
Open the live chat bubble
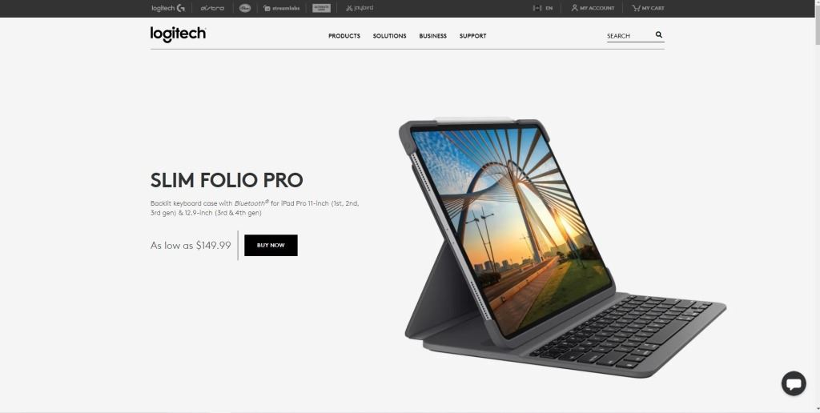point(794,383)
